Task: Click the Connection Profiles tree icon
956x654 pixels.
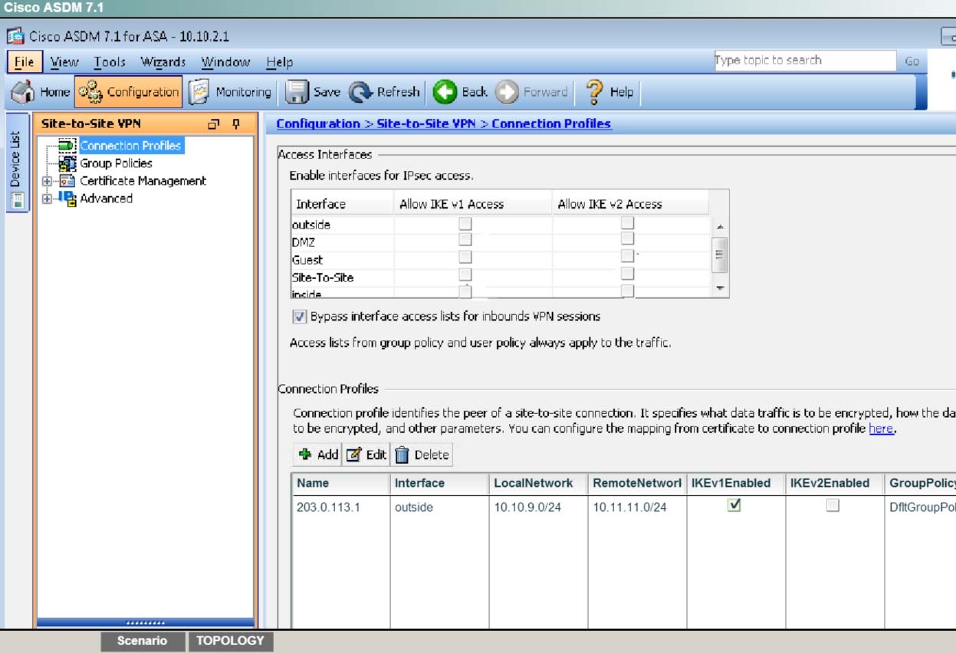Action: pyautogui.click(x=67, y=146)
